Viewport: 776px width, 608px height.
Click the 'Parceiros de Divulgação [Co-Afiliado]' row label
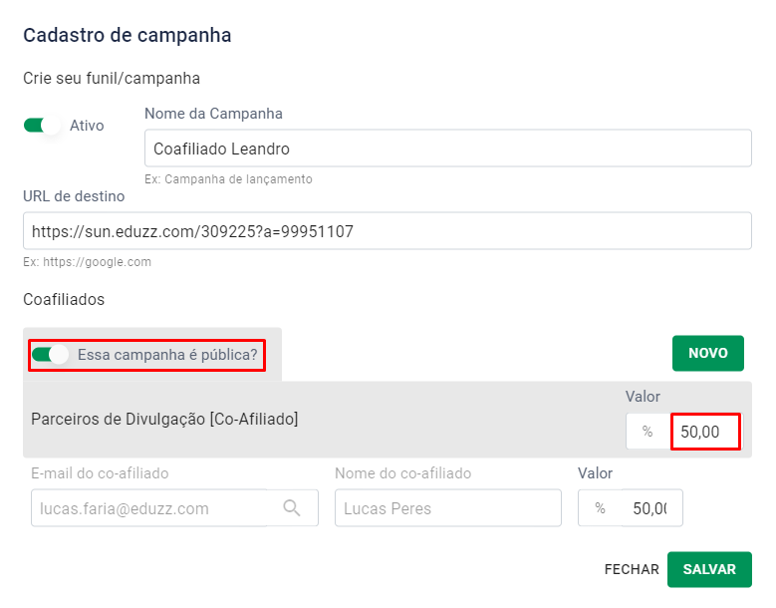pyautogui.click(x=164, y=420)
